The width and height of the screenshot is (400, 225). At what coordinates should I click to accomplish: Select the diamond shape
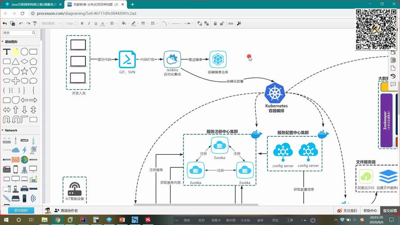click(24, 62)
